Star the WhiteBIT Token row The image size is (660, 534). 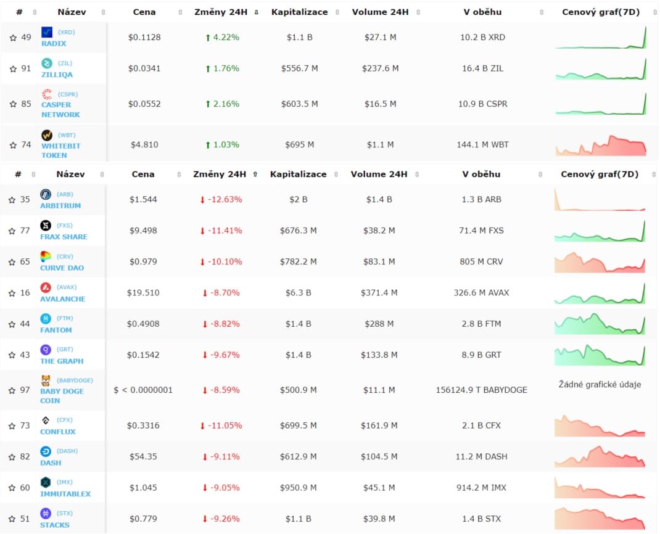(13, 145)
